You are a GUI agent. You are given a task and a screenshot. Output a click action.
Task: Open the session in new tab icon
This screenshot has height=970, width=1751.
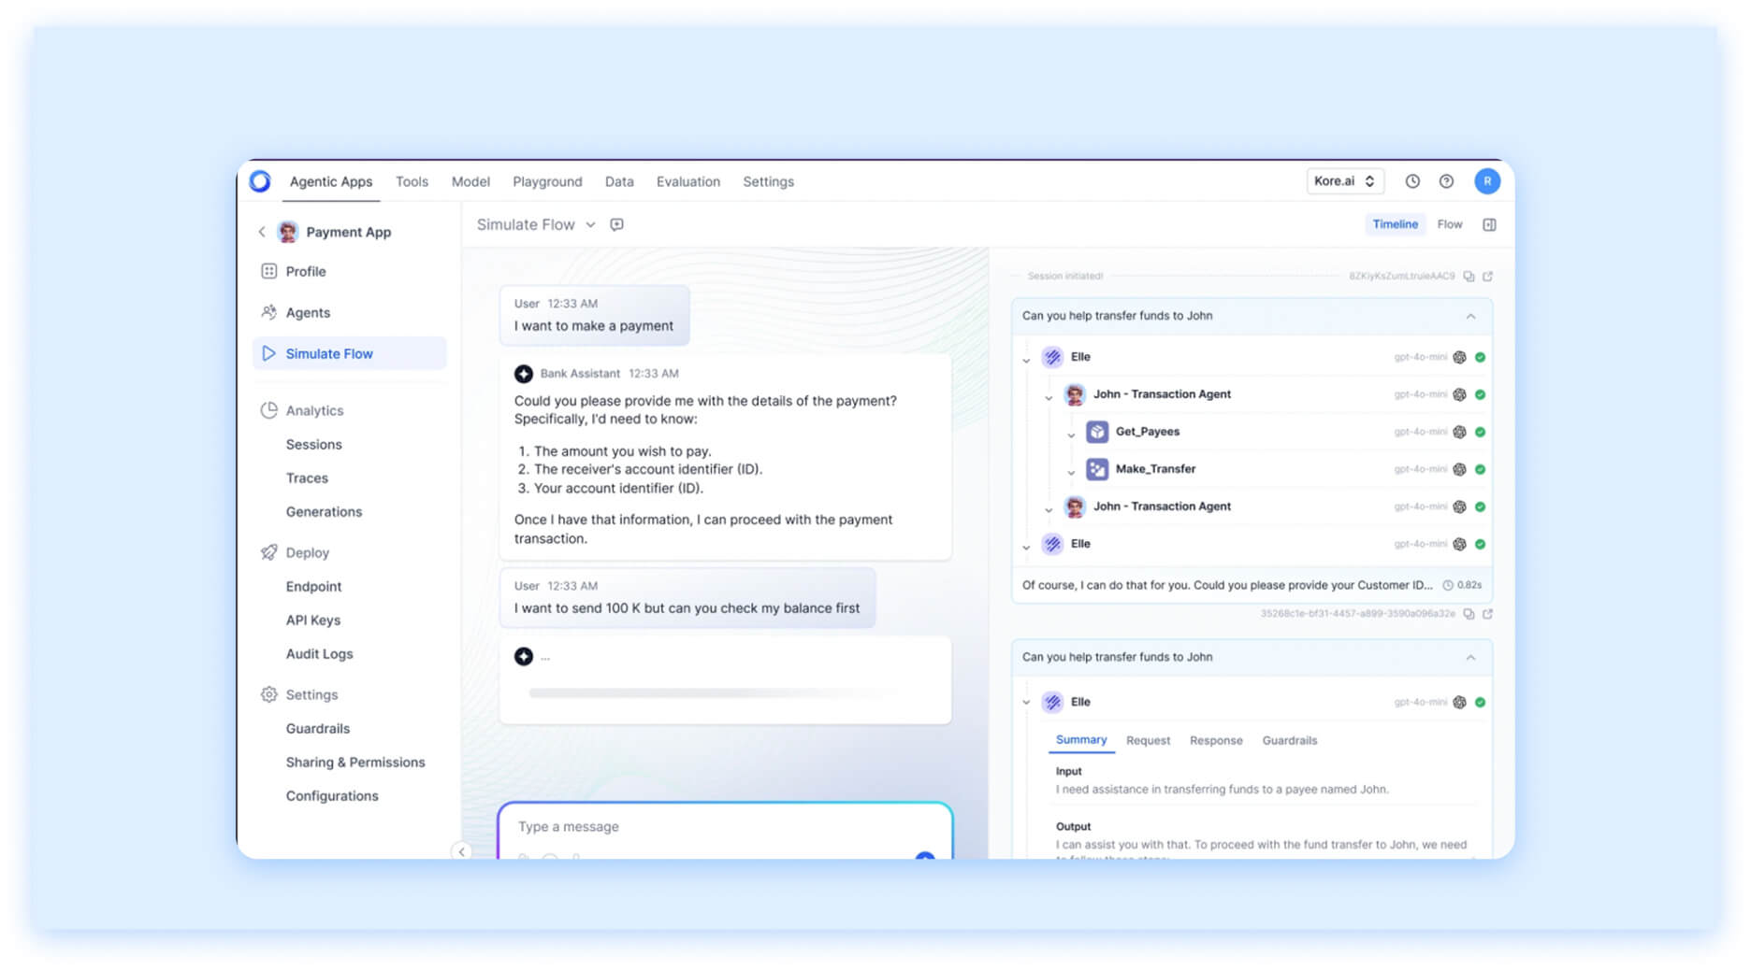(1487, 276)
